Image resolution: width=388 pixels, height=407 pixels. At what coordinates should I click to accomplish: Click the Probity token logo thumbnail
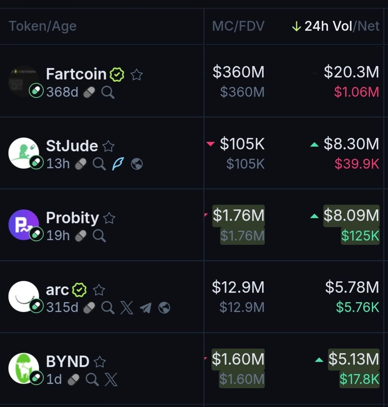tap(24, 225)
